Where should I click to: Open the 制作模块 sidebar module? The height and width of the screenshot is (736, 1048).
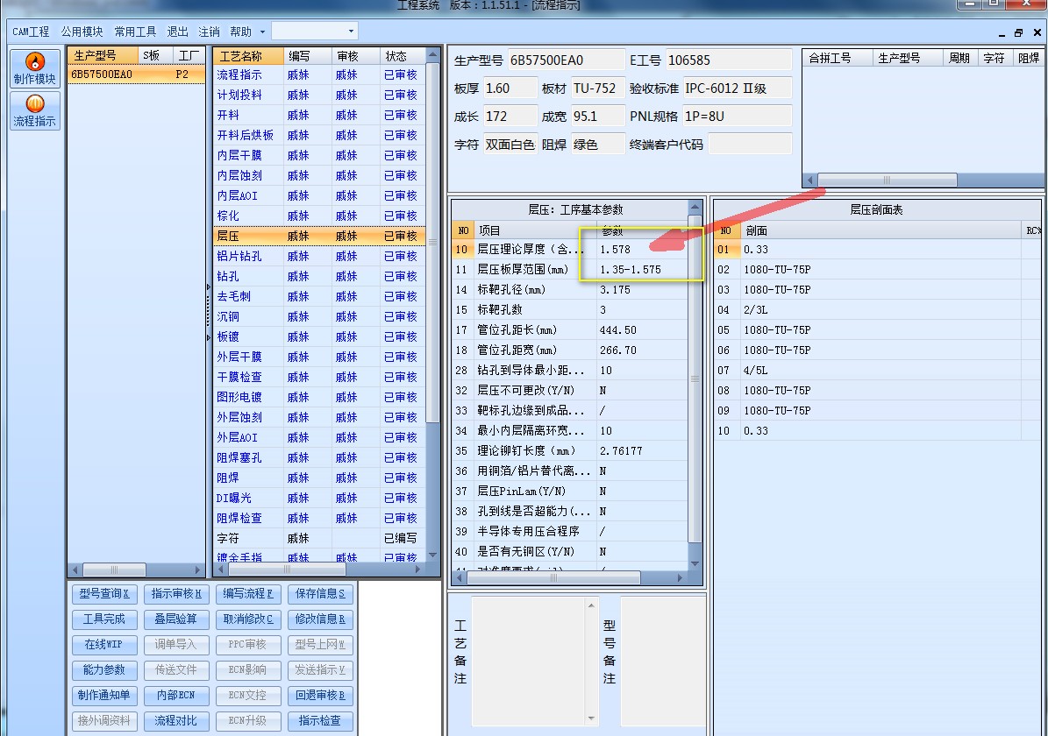pyautogui.click(x=35, y=68)
